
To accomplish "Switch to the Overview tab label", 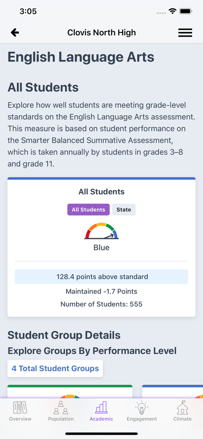I will click(x=20, y=419).
